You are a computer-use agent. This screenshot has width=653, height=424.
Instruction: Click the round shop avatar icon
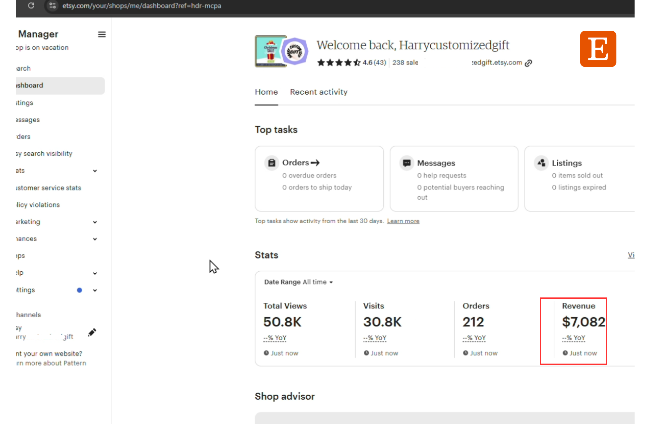[295, 51]
